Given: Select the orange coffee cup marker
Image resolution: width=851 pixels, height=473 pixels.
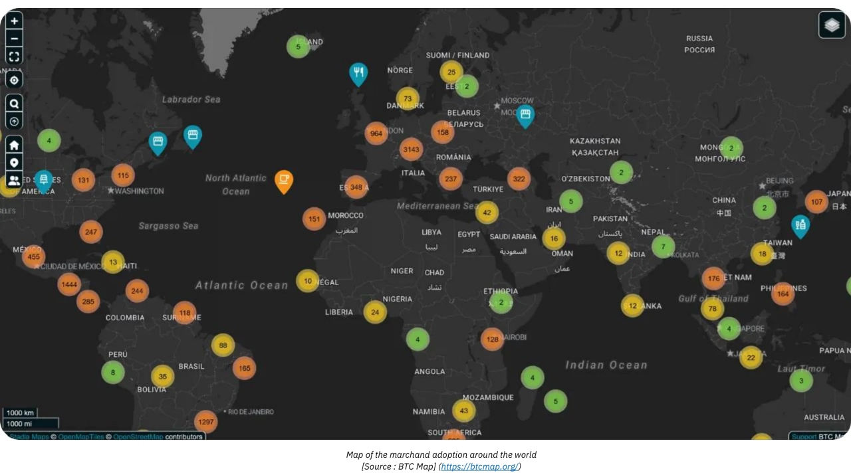Looking at the screenshot, I should 284,180.
